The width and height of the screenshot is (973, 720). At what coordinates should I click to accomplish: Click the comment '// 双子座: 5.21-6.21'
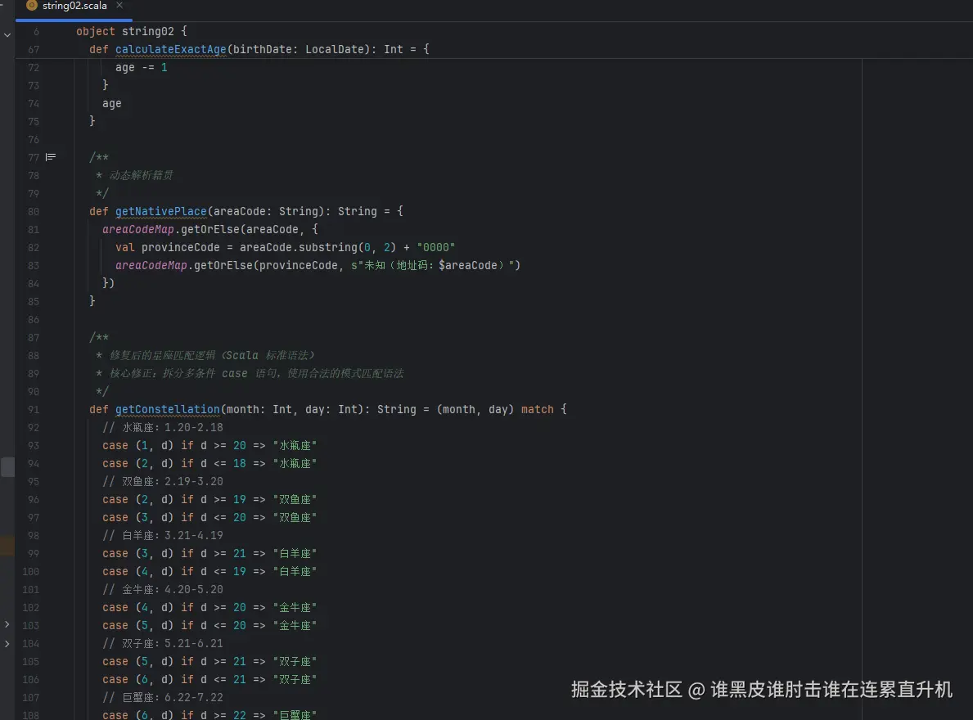(163, 643)
